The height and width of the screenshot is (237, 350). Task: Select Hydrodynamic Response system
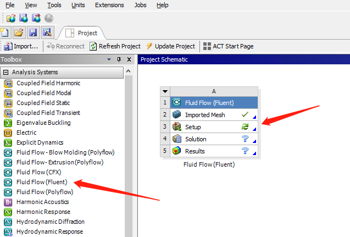pyautogui.click(x=43, y=232)
